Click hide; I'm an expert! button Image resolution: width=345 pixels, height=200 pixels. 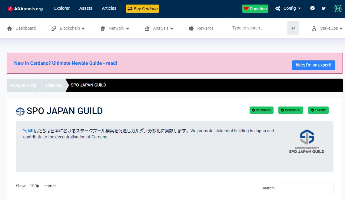click(313, 65)
